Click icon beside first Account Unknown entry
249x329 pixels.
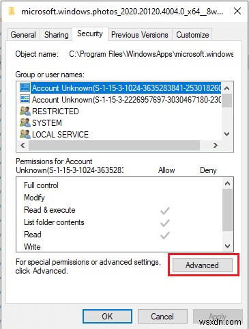click(x=25, y=88)
